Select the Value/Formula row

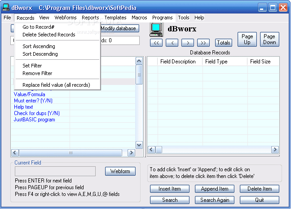point(73,94)
